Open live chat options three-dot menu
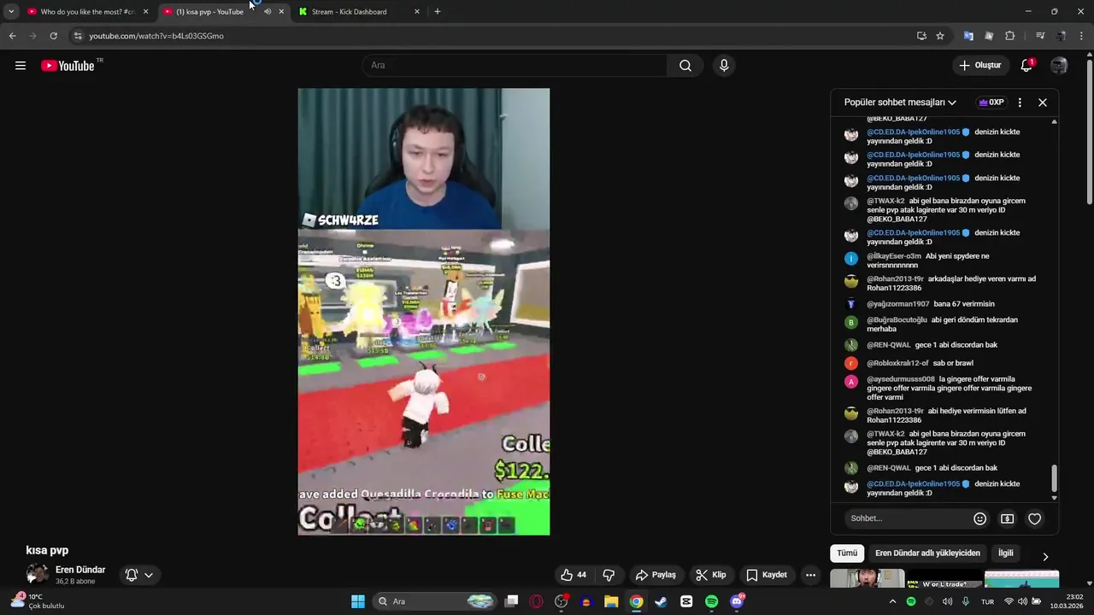1094x615 pixels. (x=1020, y=102)
